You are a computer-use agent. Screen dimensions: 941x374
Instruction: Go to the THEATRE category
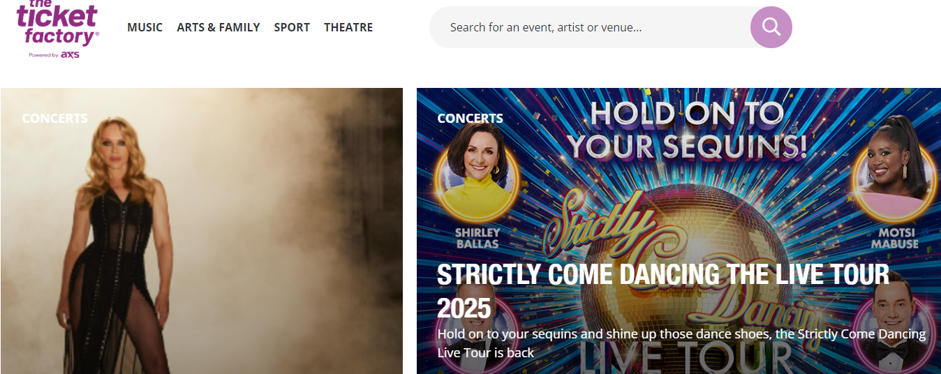coord(348,27)
